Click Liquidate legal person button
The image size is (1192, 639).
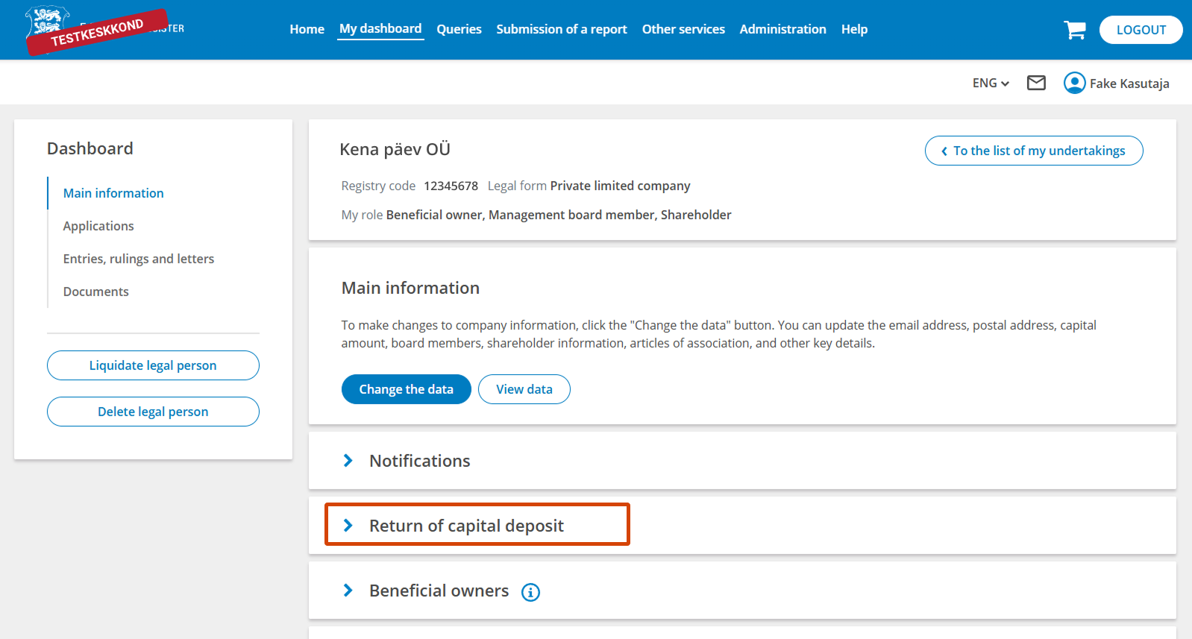coord(153,365)
